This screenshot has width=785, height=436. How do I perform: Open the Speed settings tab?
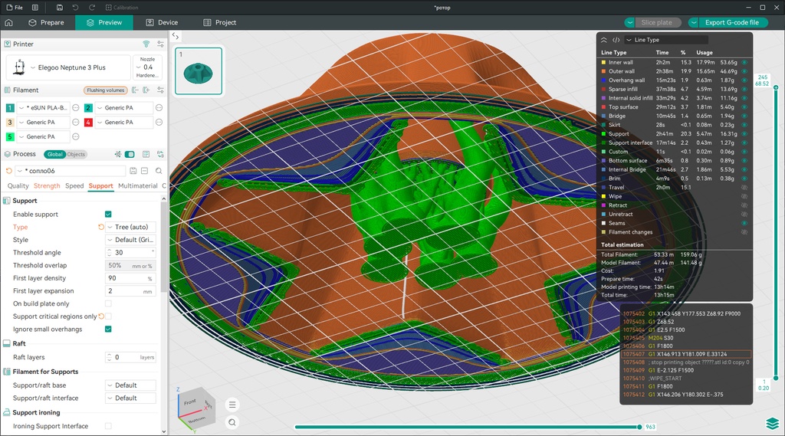tap(74, 185)
